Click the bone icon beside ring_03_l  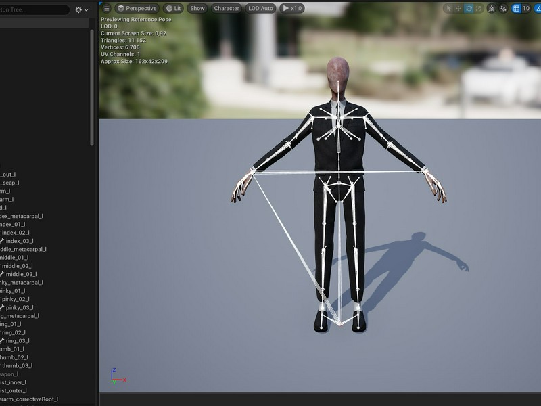pos(2,341)
